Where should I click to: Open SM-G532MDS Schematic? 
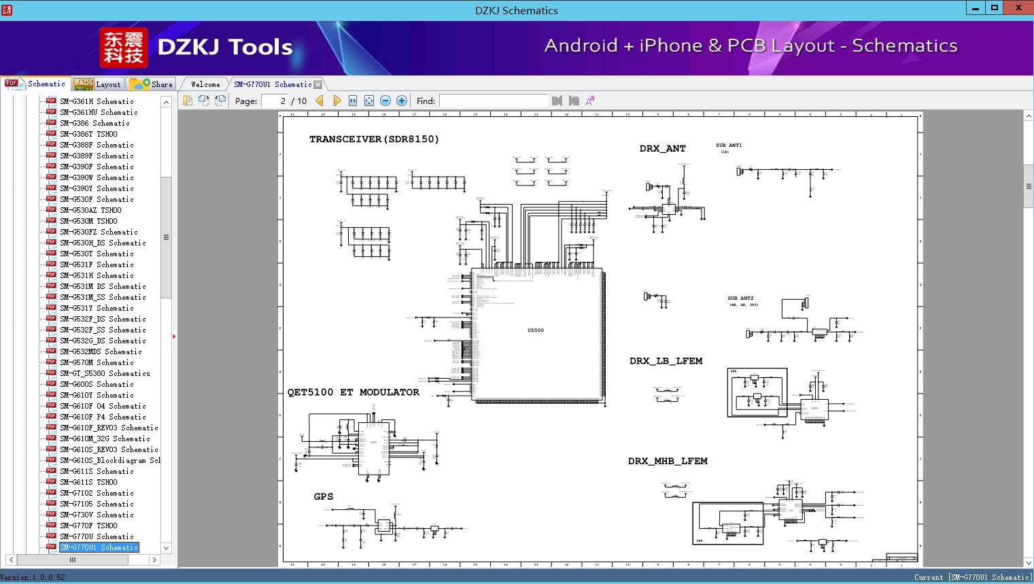(101, 351)
